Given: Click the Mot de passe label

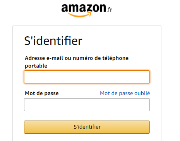Looking at the screenshot, I should coord(42,93).
